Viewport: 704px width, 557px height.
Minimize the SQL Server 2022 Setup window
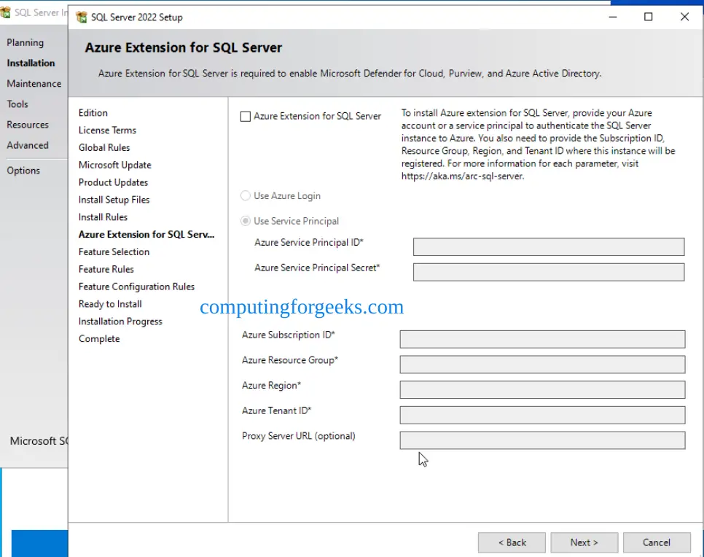tap(613, 17)
